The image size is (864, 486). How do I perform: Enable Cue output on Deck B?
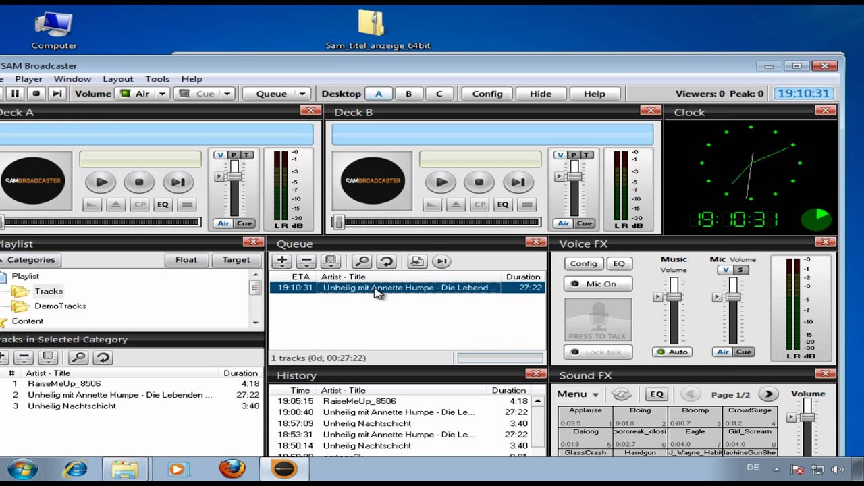pyautogui.click(x=585, y=223)
